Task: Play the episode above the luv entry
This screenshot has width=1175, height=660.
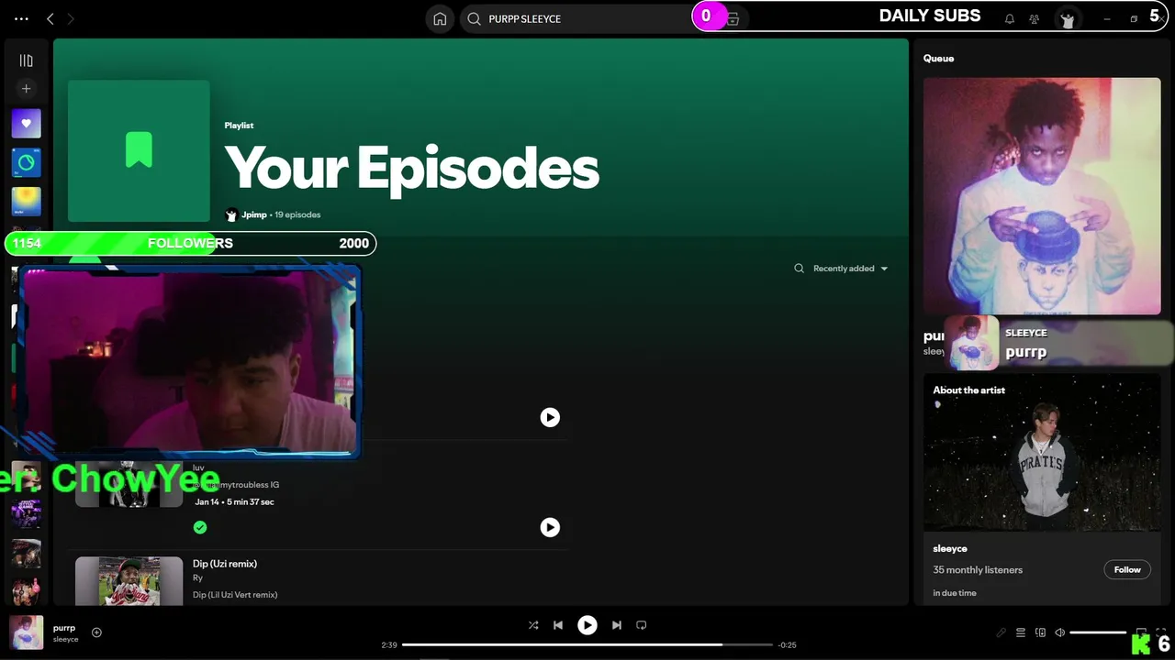Action: [550, 417]
